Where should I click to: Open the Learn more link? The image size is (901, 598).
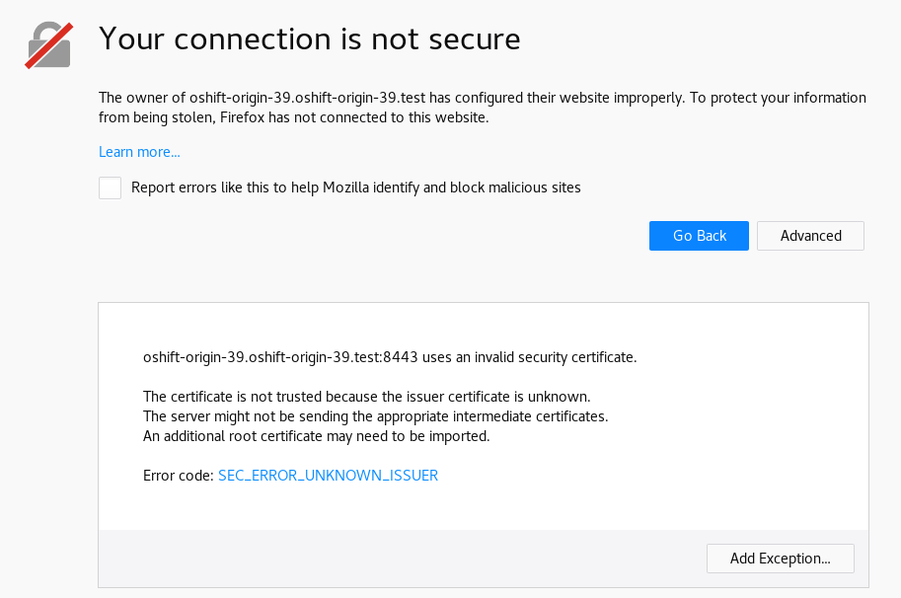click(139, 152)
